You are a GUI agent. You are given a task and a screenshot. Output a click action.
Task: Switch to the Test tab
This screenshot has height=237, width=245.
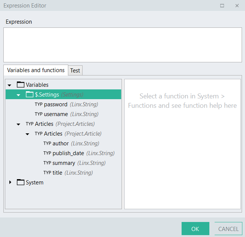click(75, 70)
